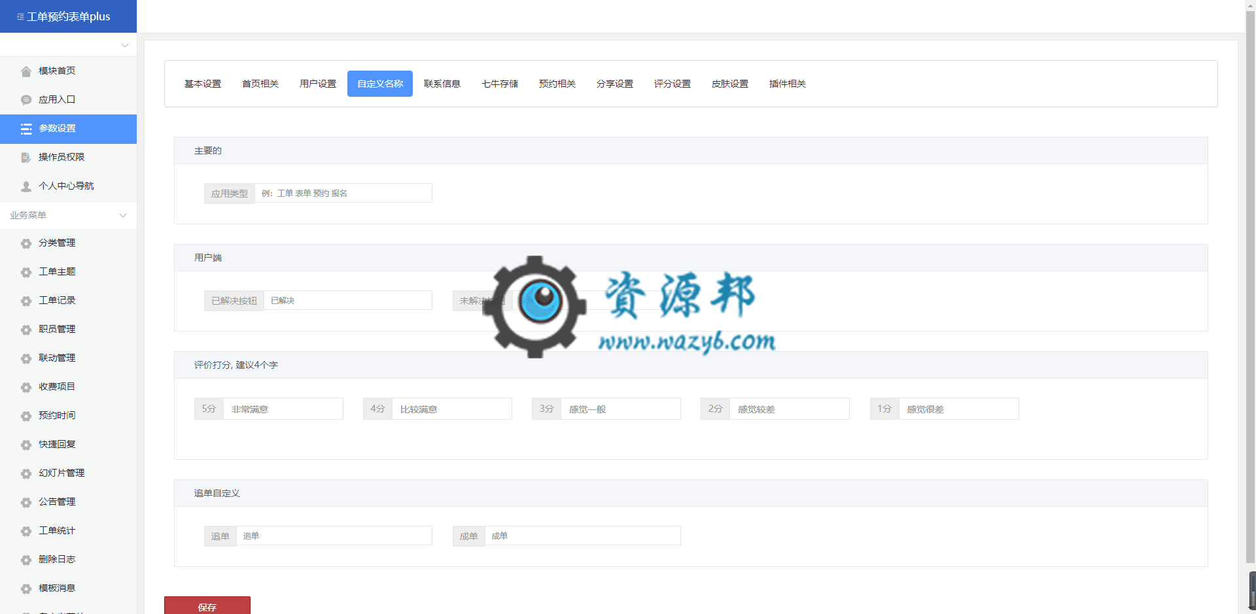Screen dimensions: 1256x614
Task: Open the 评分设置 tab
Action: (672, 84)
